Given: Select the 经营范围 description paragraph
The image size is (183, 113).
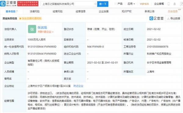Looking at the screenshot, I should (x=104, y=101).
